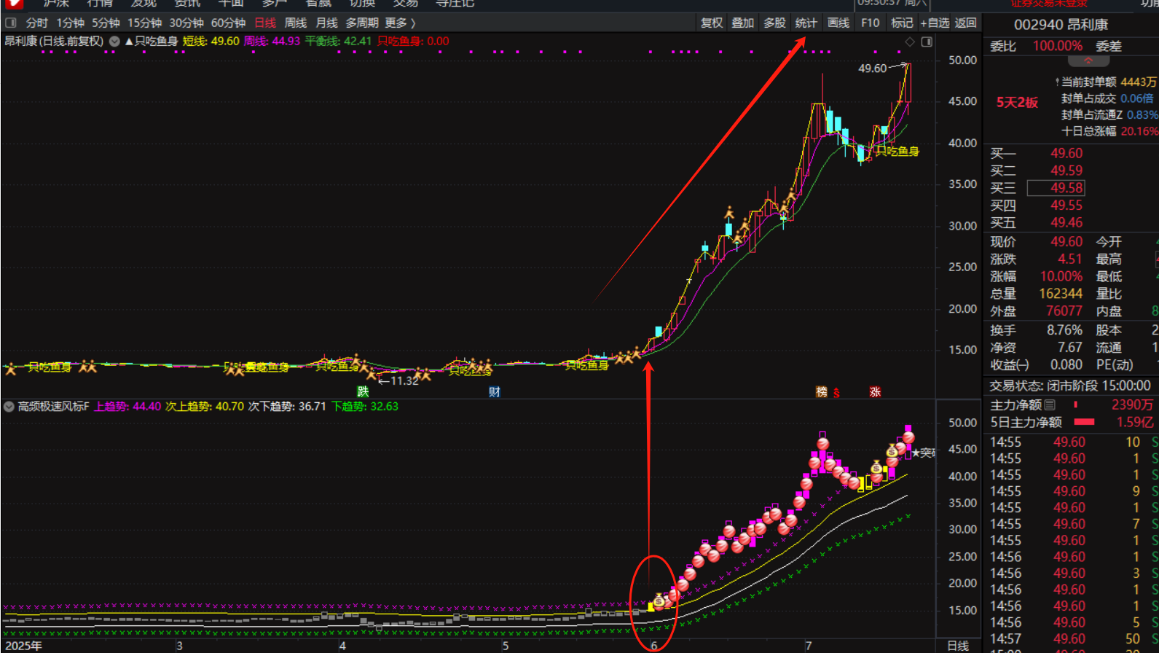Click the green 跌 event marker icon
Image resolution: width=1159 pixels, height=653 pixels.
pos(363,392)
